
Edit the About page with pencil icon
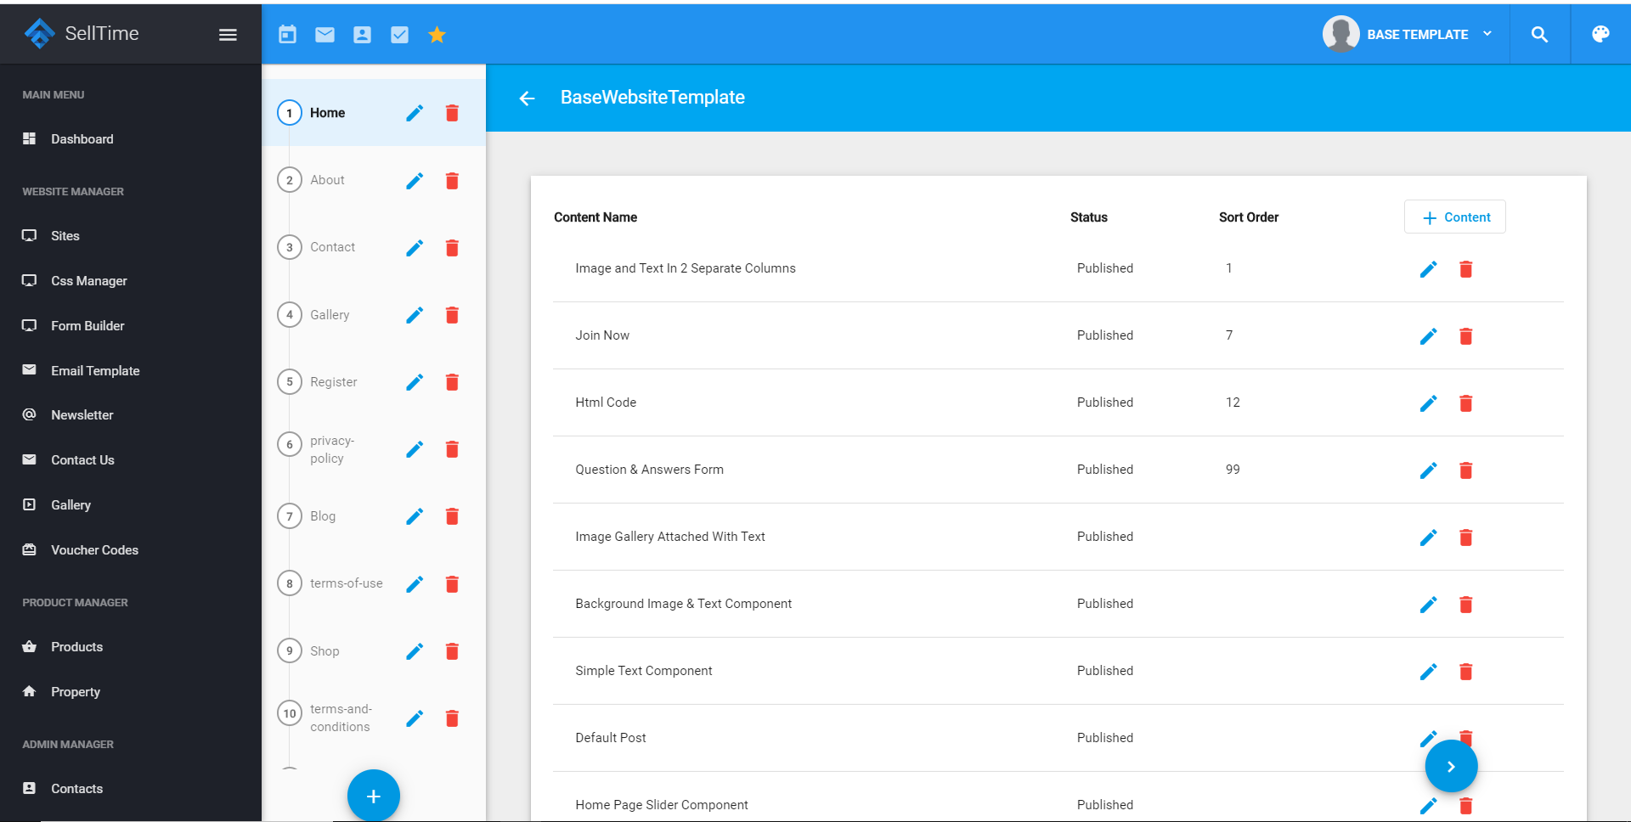pos(415,181)
